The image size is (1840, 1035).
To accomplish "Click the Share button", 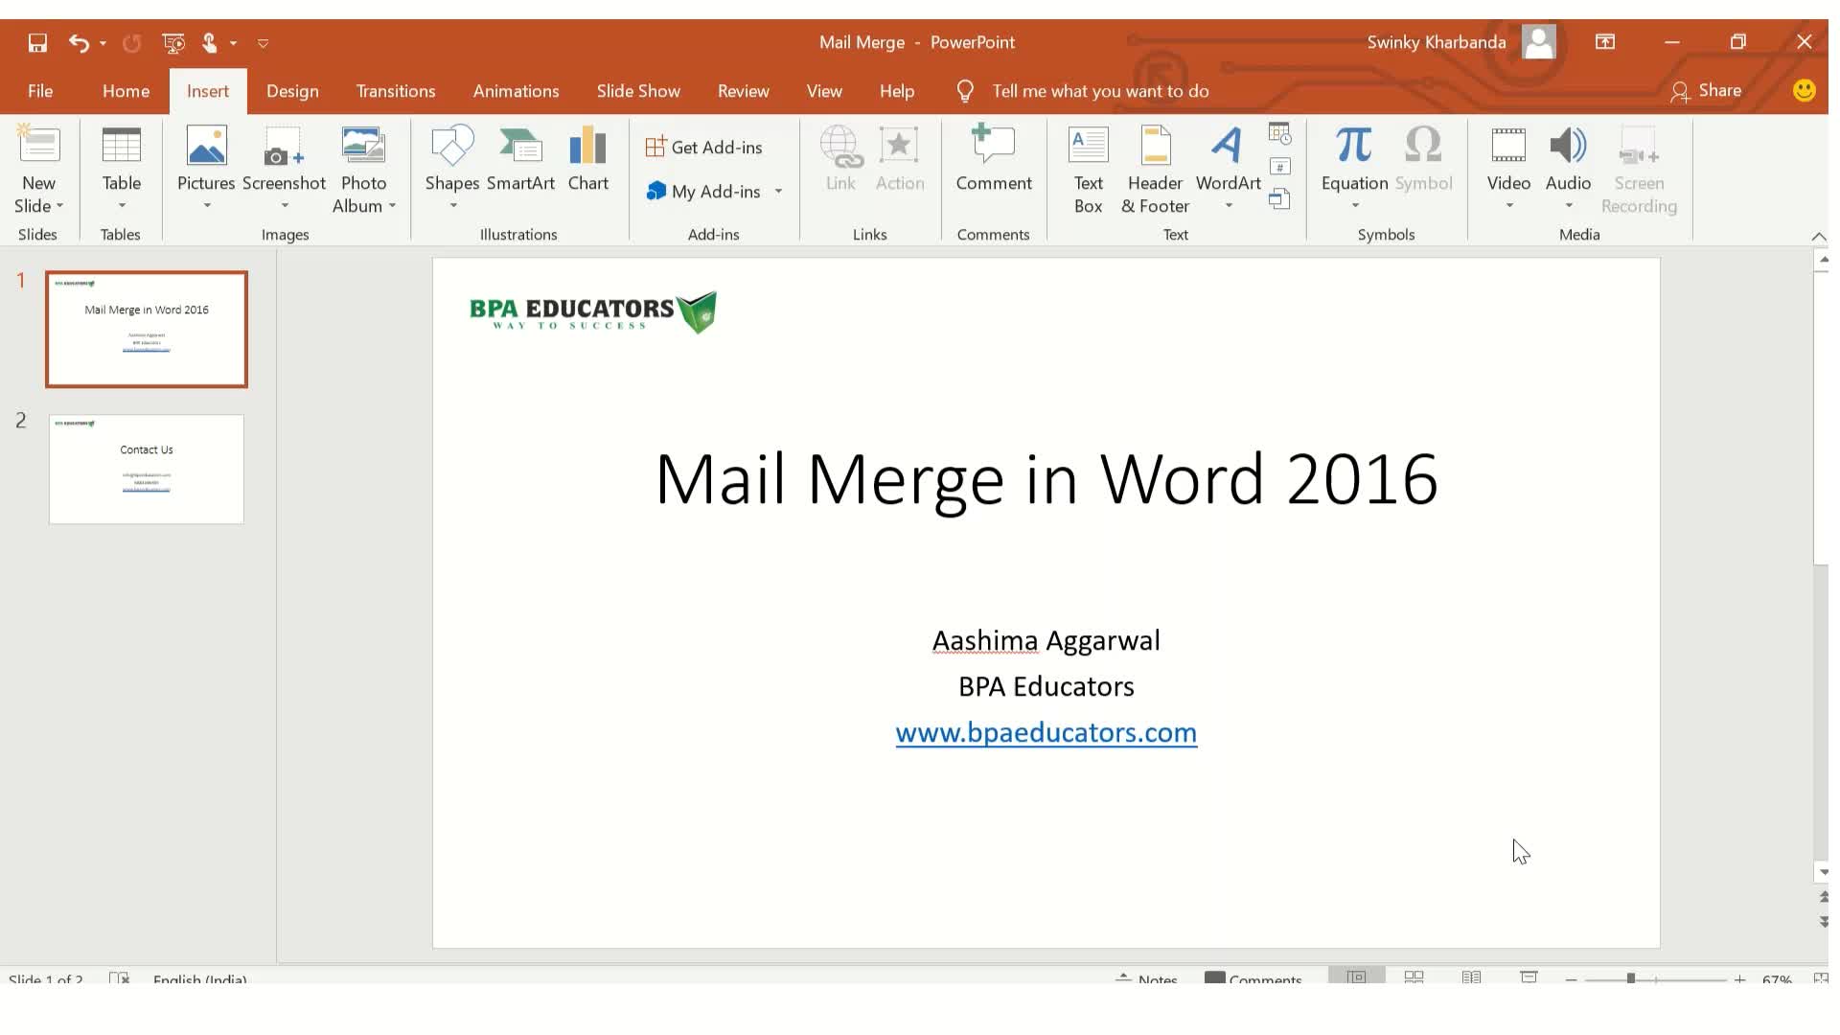I will click(1706, 91).
